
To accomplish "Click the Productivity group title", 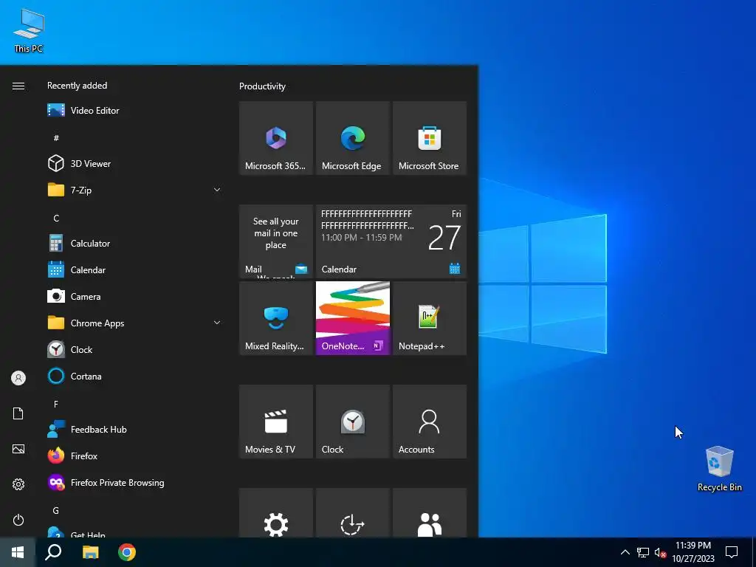I will pyautogui.click(x=262, y=86).
